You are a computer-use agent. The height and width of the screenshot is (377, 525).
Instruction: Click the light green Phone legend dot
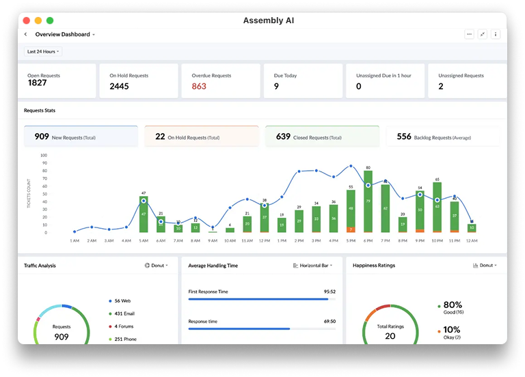click(x=110, y=339)
